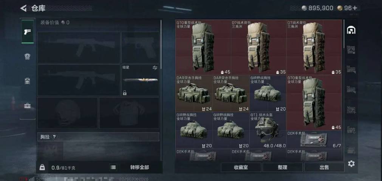Toggle the lock icon on the 暗星 knife slot

125,93
